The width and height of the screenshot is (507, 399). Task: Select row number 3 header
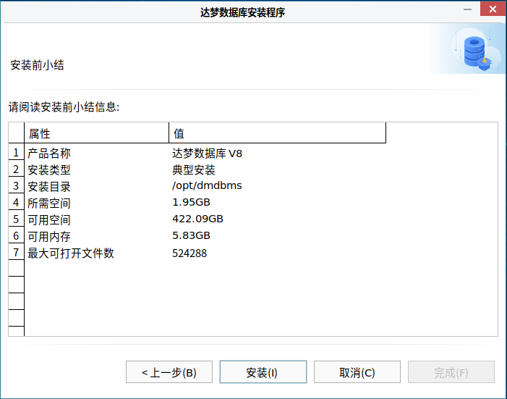point(16,186)
